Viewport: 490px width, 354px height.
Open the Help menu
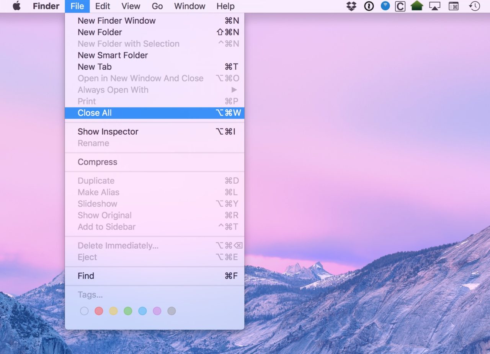tap(225, 6)
